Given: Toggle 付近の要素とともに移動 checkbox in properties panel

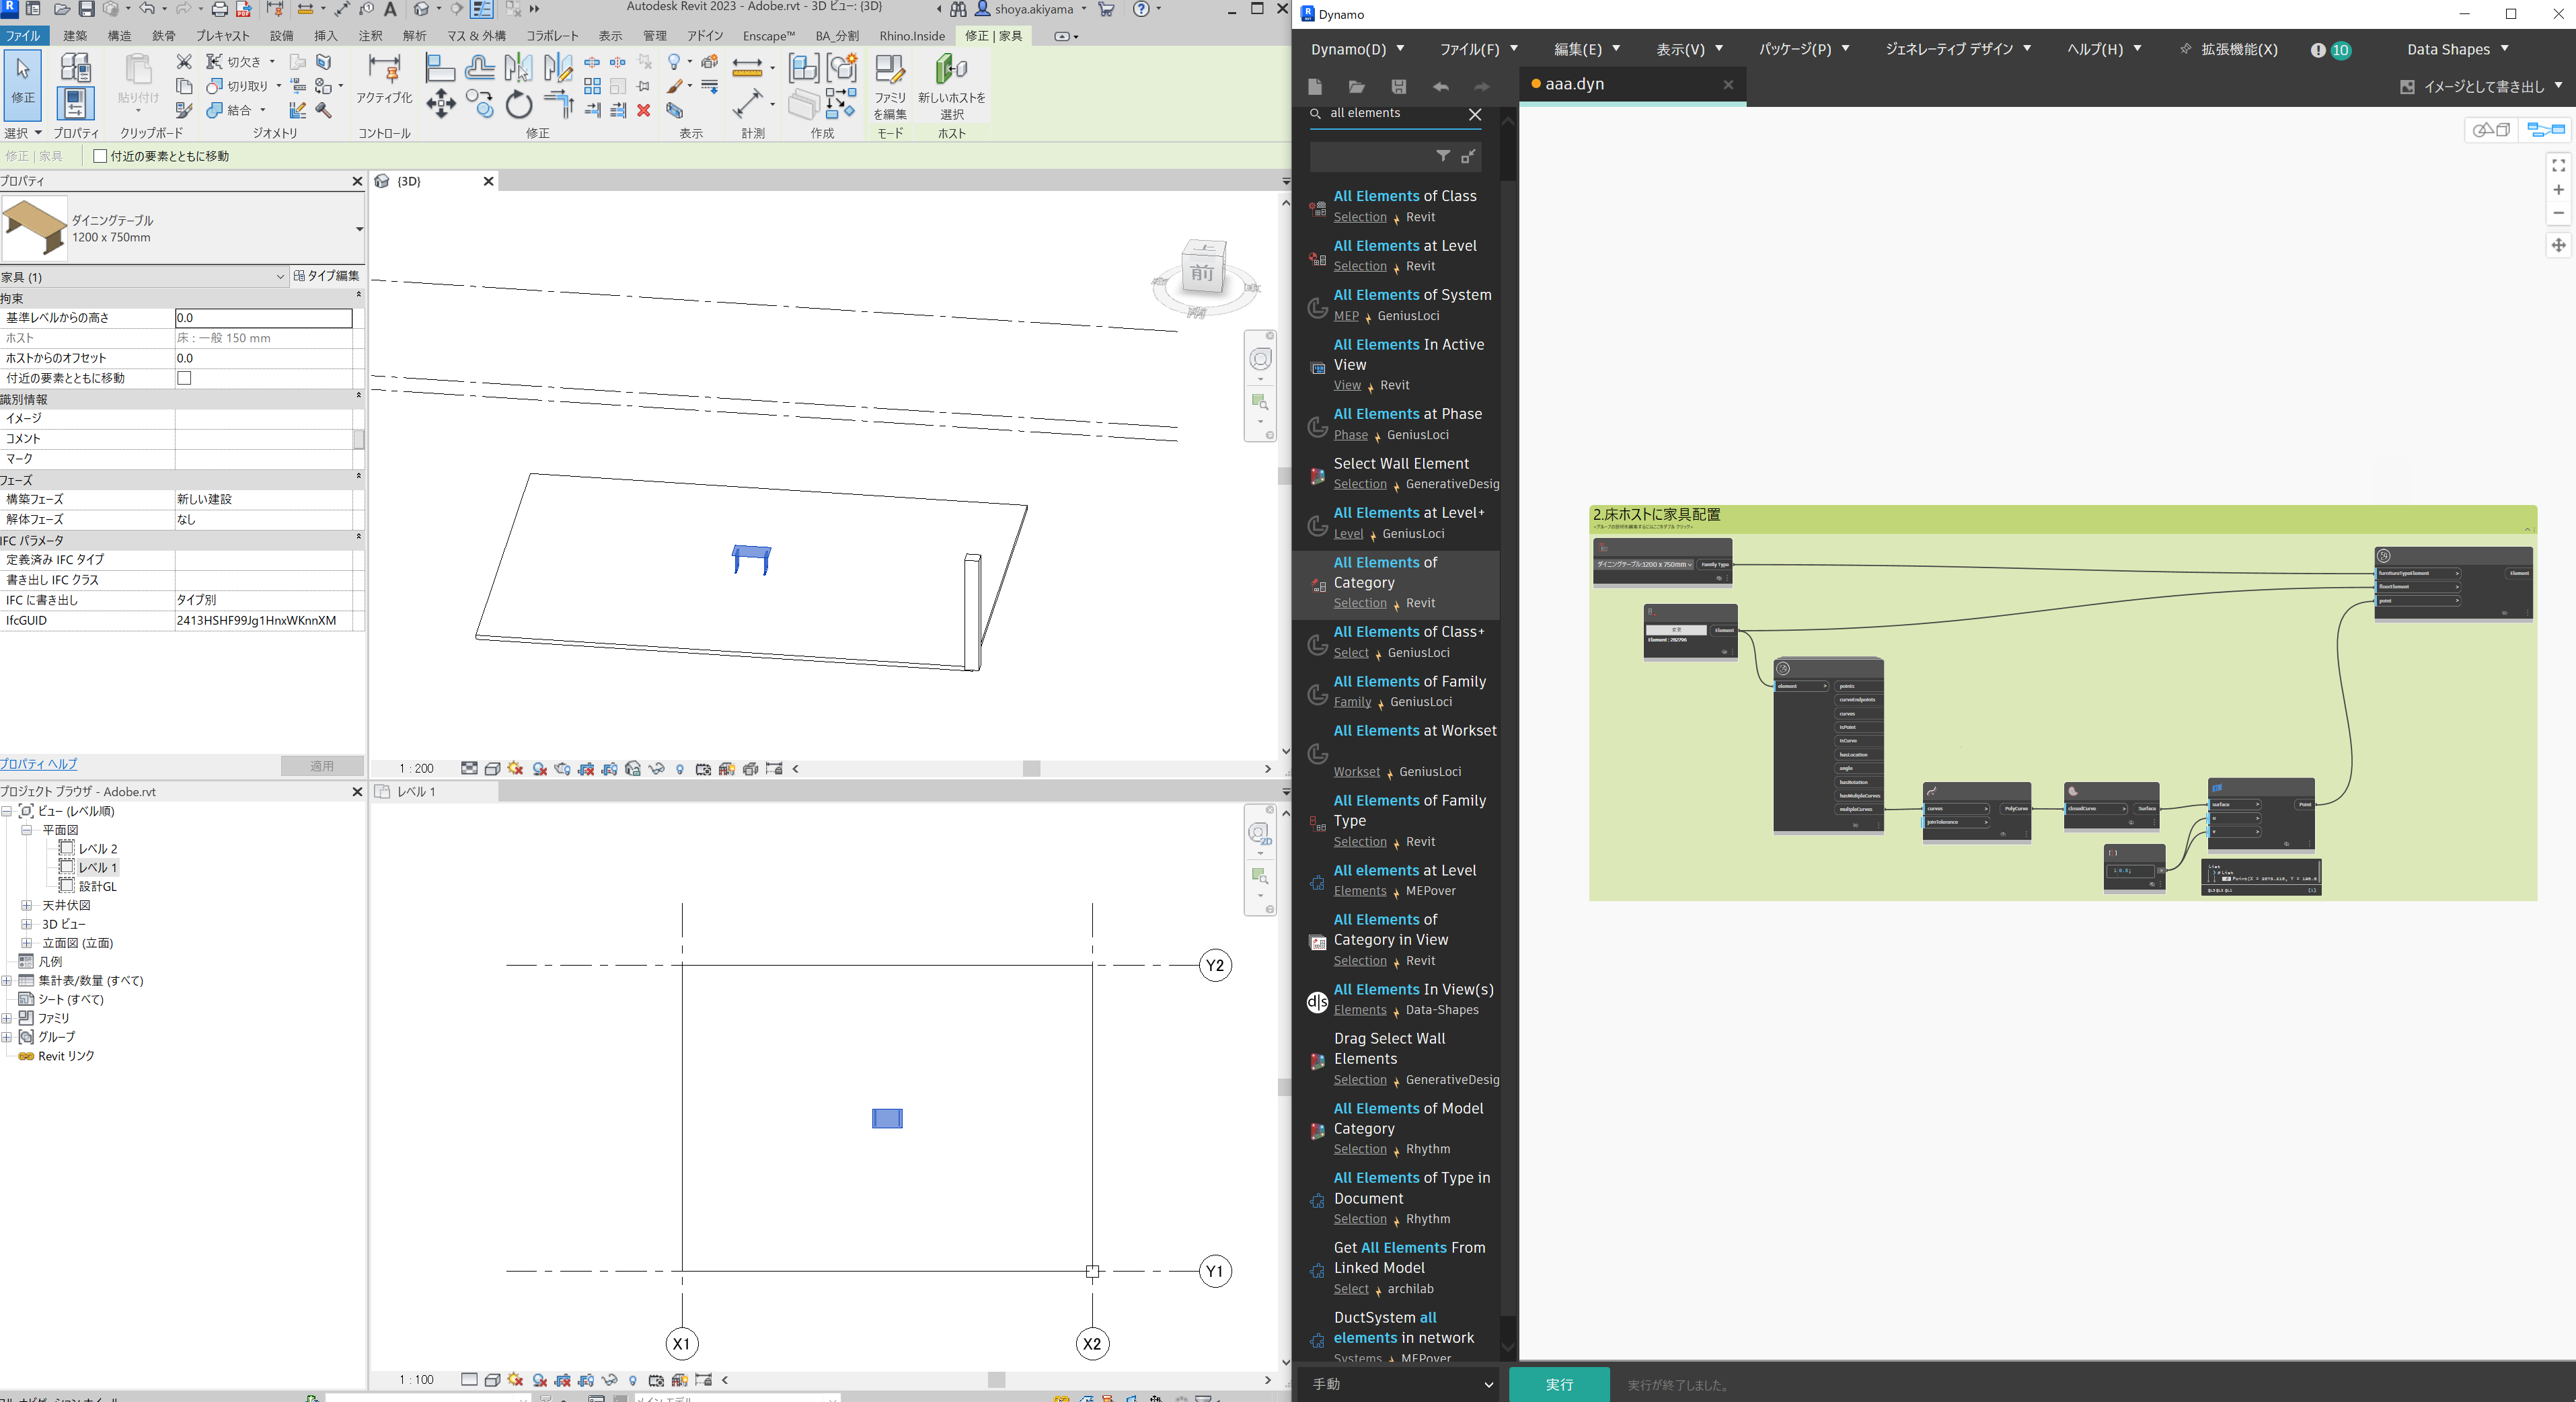Looking at the screenshot, I should point(184,378).
